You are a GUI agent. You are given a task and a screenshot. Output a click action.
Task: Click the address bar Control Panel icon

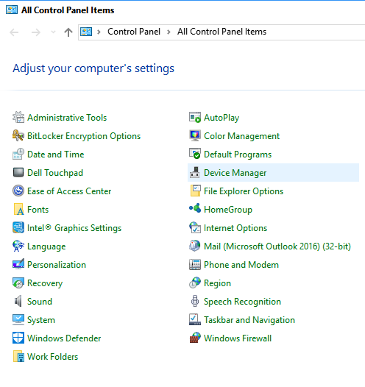[86, 32]
